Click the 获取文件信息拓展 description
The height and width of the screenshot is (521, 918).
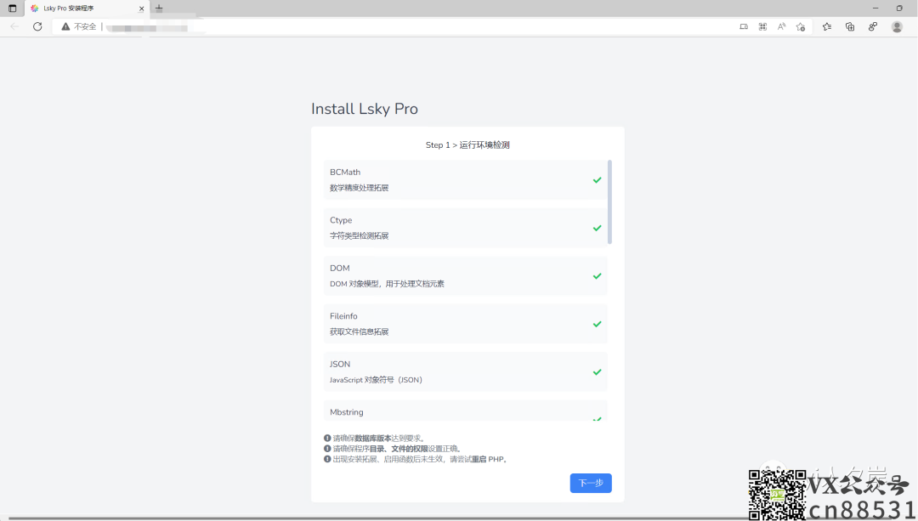click(x=359, y=332)
